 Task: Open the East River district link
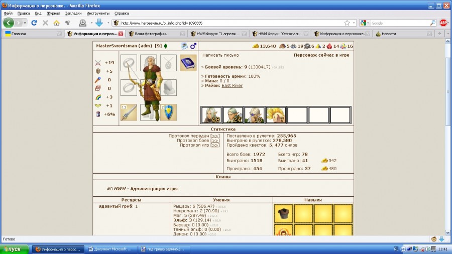[232, 85]
